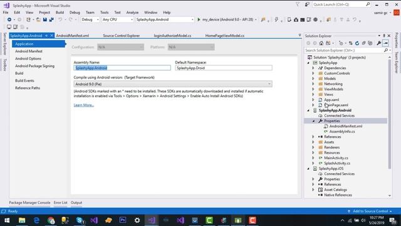Open the Tools menu

pos(104,13)
